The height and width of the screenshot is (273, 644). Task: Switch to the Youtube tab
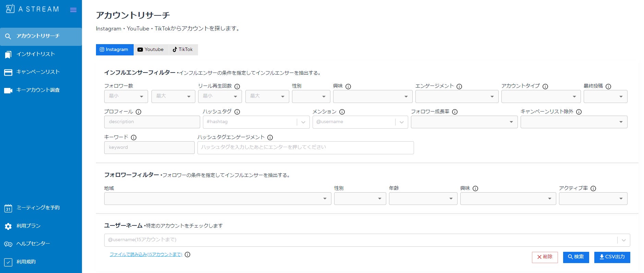(x=151, y=50)
